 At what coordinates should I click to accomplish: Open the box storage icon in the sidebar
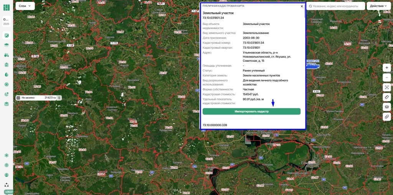pos(7,104)
